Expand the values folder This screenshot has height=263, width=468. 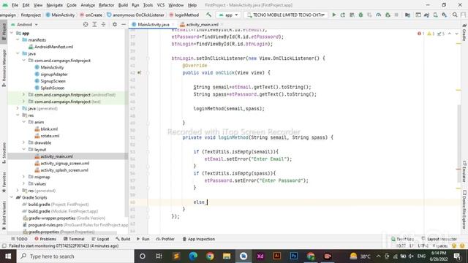click(x=24, y=183)
